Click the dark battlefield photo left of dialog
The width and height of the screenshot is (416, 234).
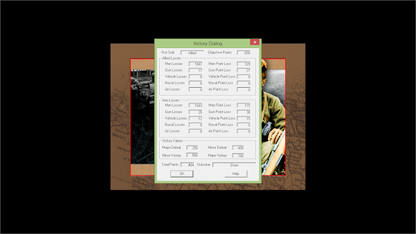pyautogui.click(x=142, y=117)
